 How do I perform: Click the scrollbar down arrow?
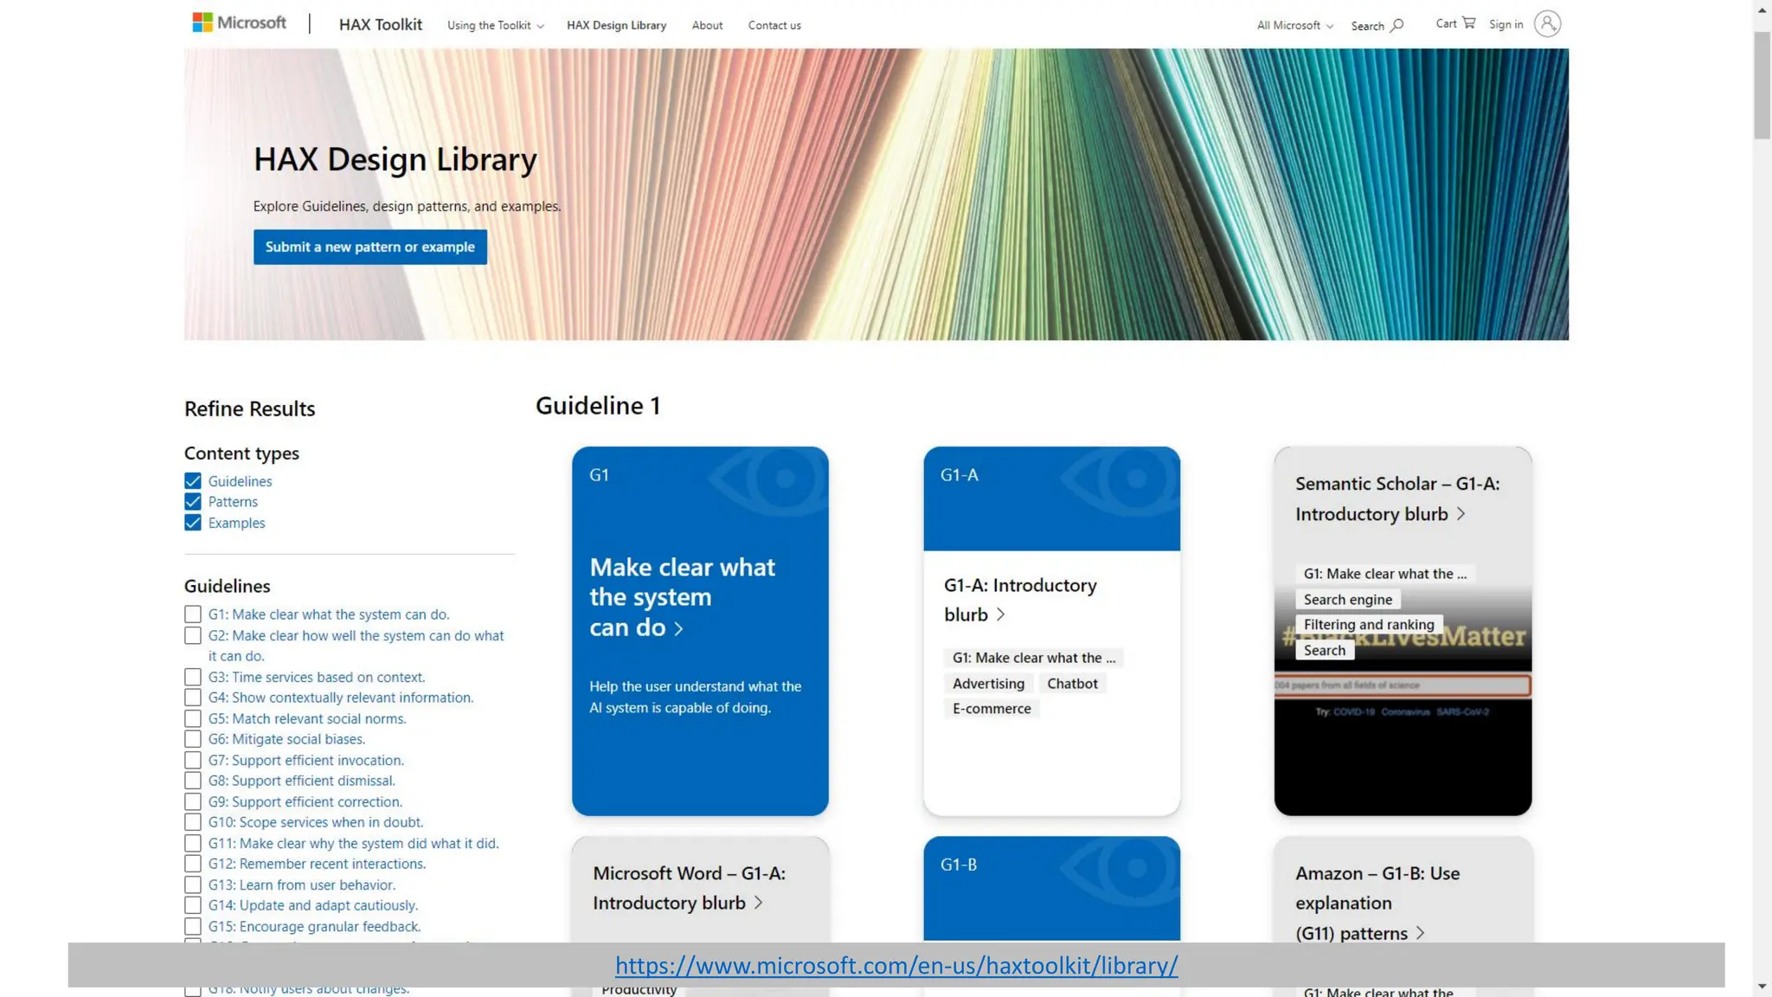click(x=1762, y=987)
